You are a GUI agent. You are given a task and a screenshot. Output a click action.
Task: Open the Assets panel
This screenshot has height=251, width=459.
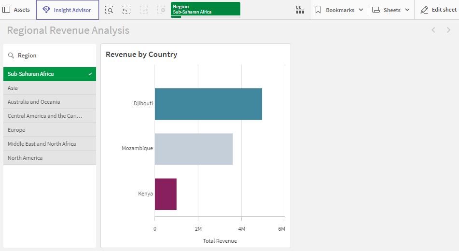[16, 10]
